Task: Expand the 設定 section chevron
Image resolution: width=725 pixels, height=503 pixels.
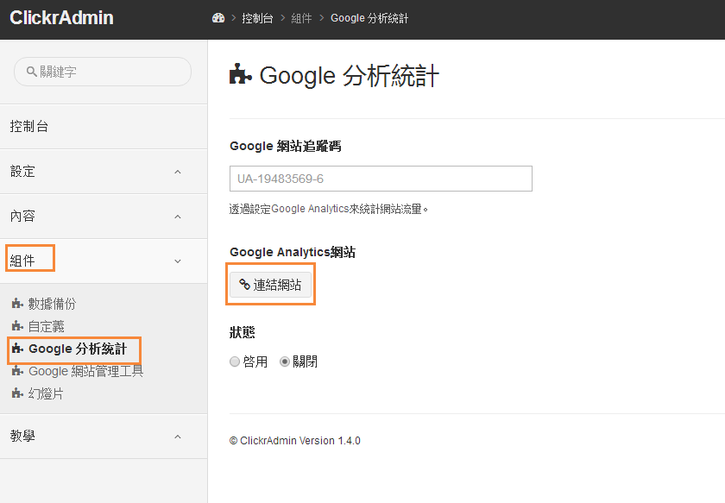Action: (178, 172)
